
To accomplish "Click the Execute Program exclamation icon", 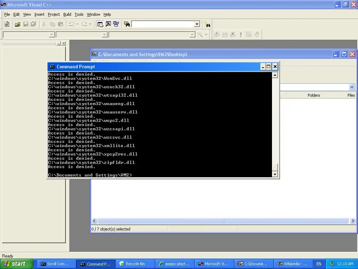I will coord(241,35).
